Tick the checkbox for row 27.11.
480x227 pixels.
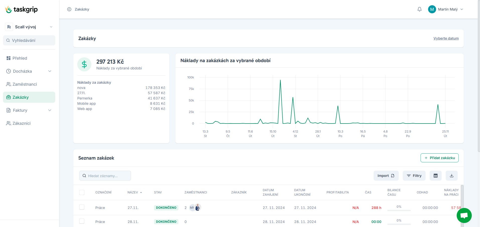coord(82,207)
